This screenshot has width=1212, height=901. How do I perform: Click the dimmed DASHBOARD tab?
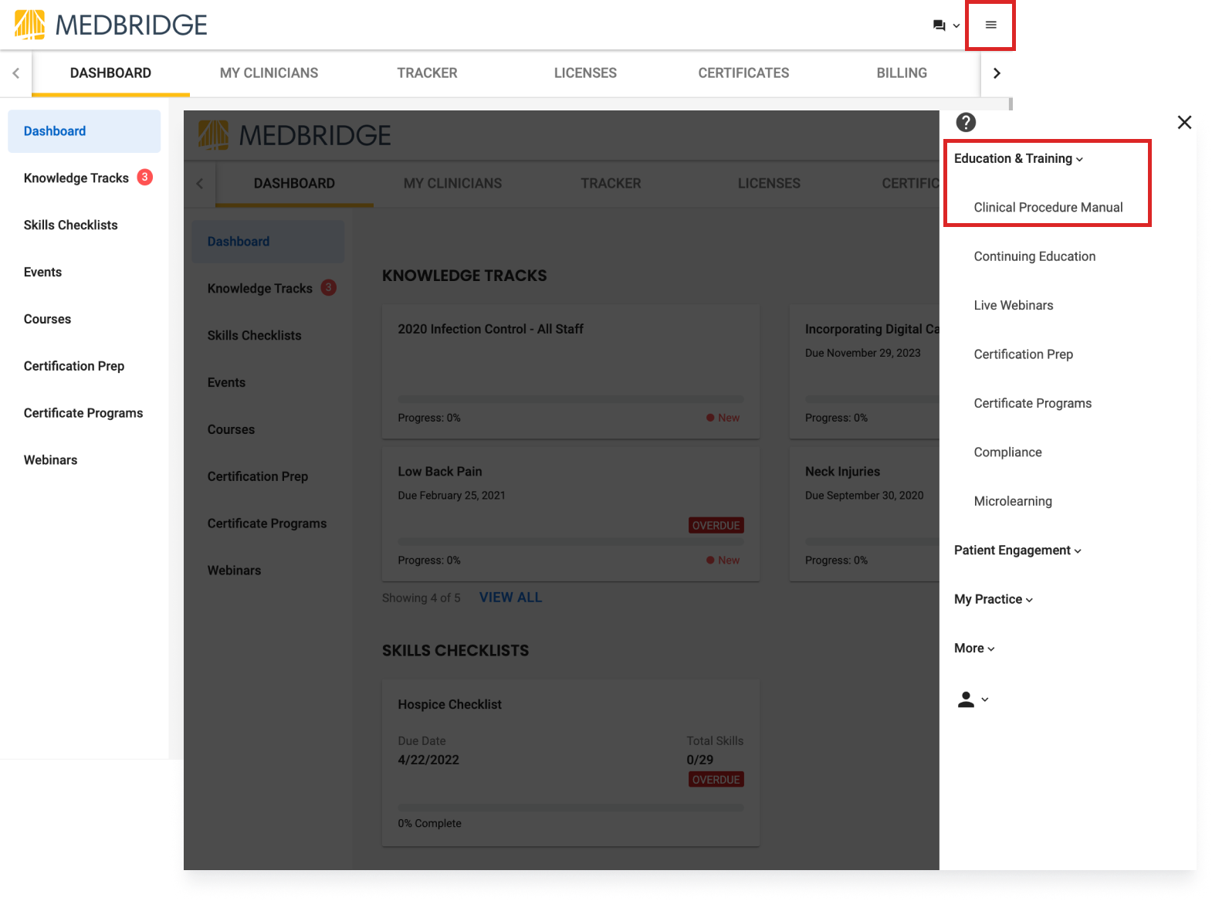[x=294, y=184]
